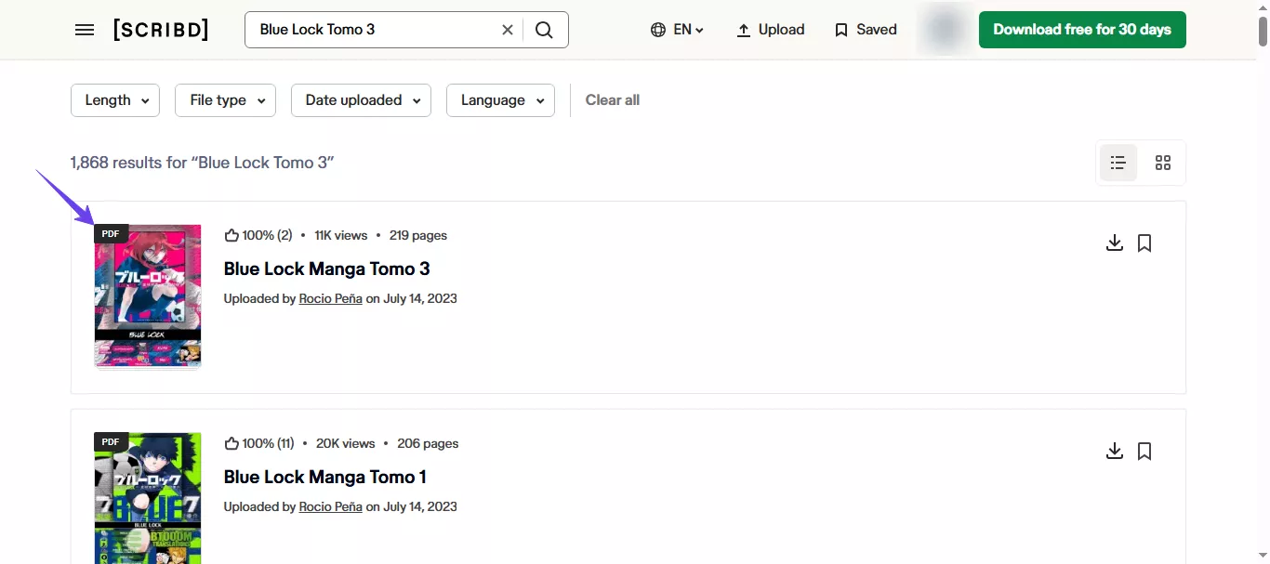The width and height of the screenshot is (1270, 564).
Task: Open the Blue Lock Tomo 3 cover thumbnail
Action: coord(147,295)
